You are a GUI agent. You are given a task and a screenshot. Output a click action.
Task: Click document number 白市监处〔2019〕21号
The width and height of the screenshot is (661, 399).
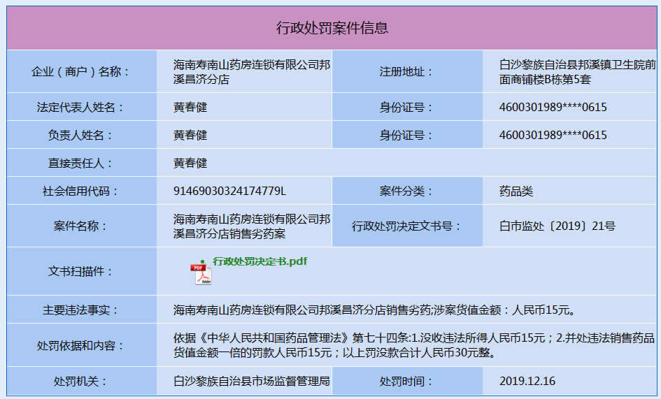pyautogui.click(x=557, y=226)
